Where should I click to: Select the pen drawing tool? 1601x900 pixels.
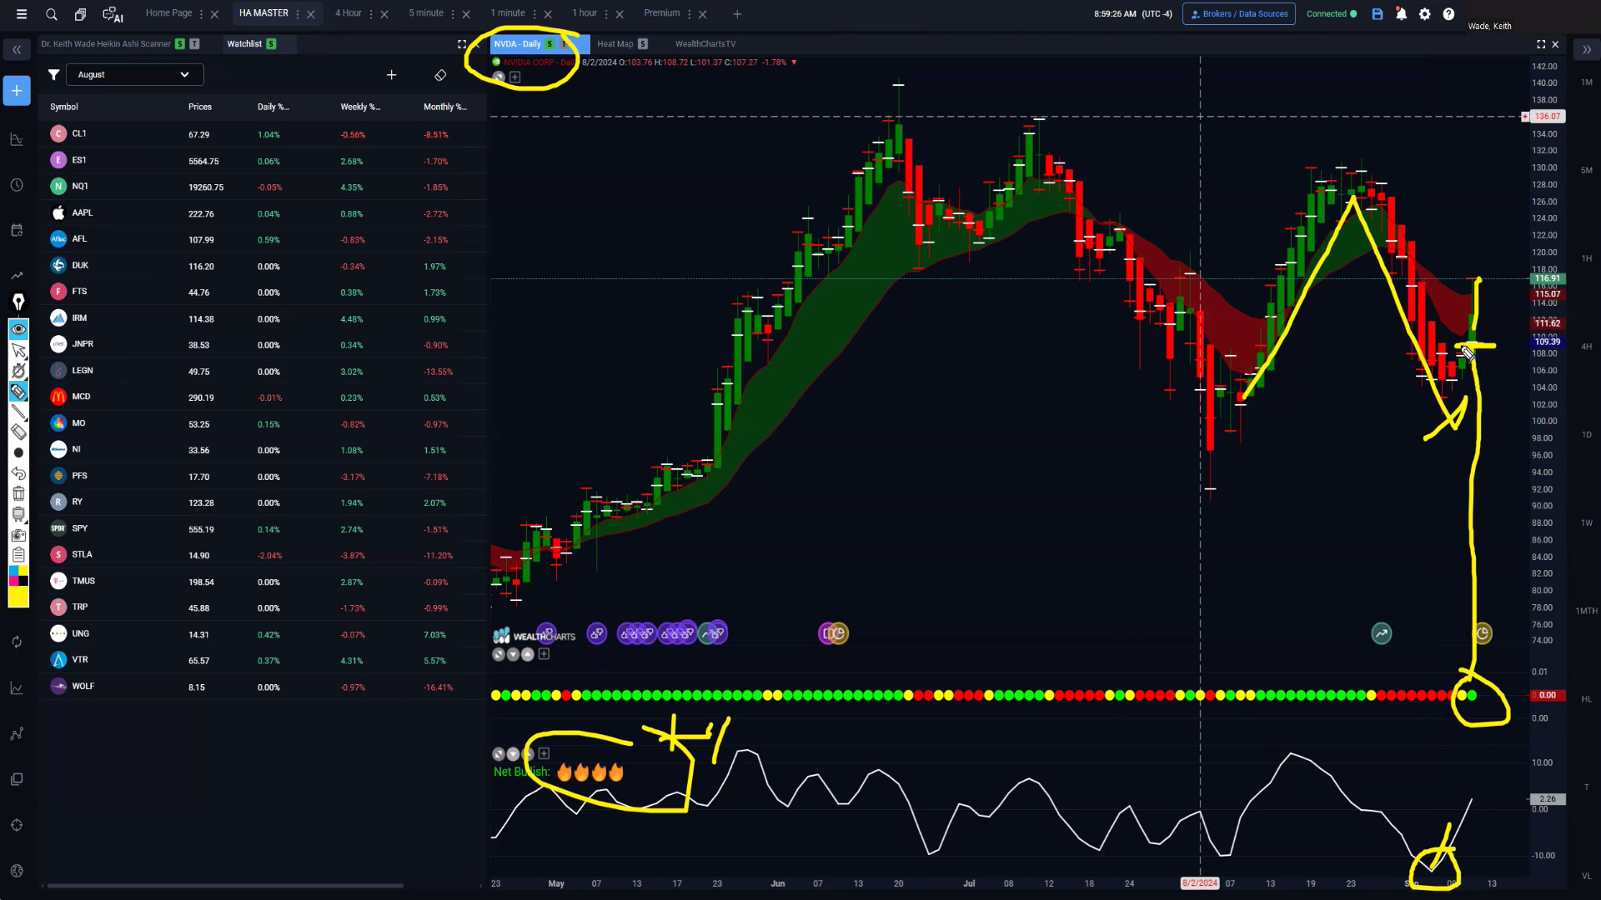(18, 302)
